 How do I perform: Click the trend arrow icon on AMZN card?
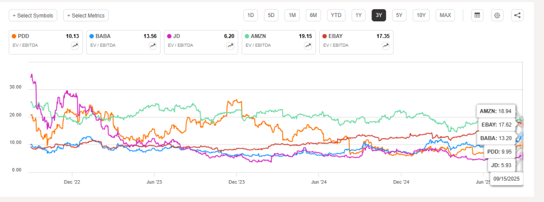[308, 46]
